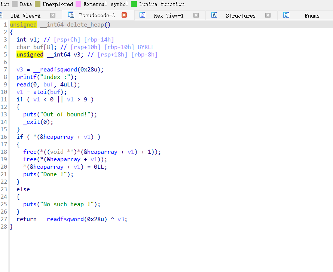Close the IDA View-A tab
333x272 pixels.
pyautogui.click(x=53, y=15)
